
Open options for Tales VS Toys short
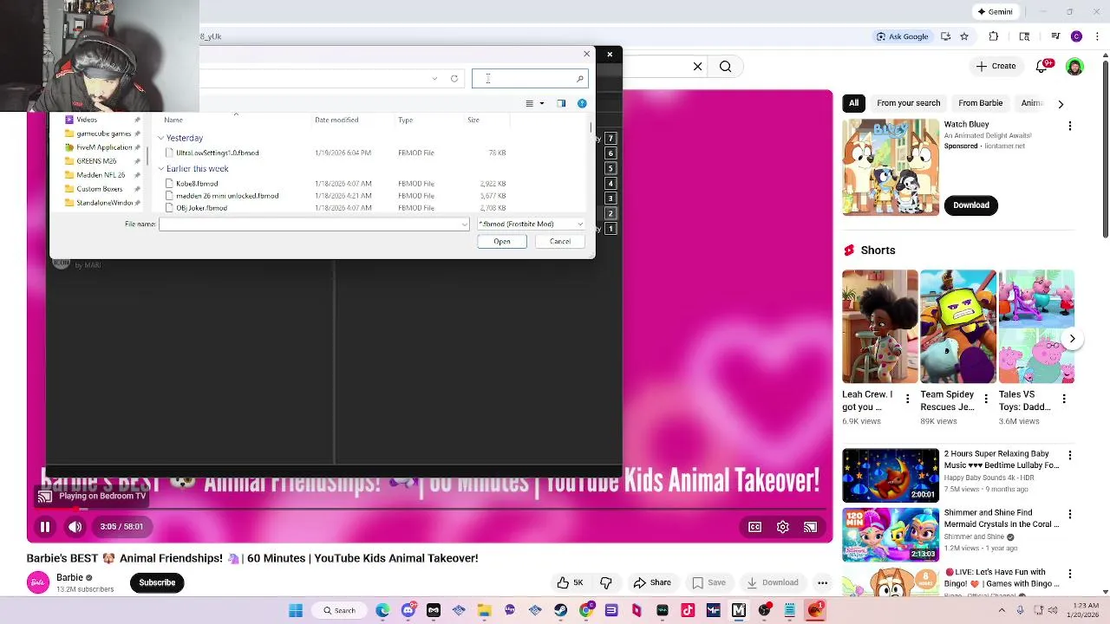point(1064,400)
